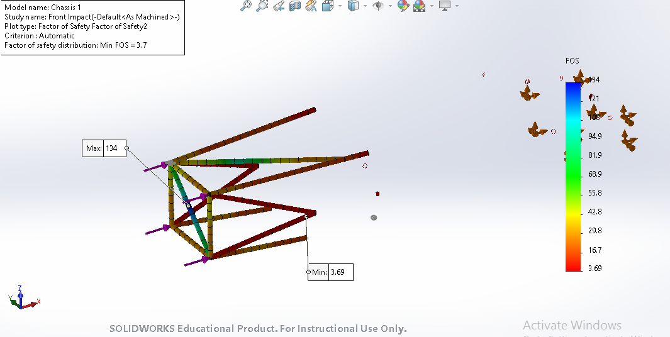Screen dimensions: 670x337
Task: Select the Min 3.69 callout box
Action: 331,272
